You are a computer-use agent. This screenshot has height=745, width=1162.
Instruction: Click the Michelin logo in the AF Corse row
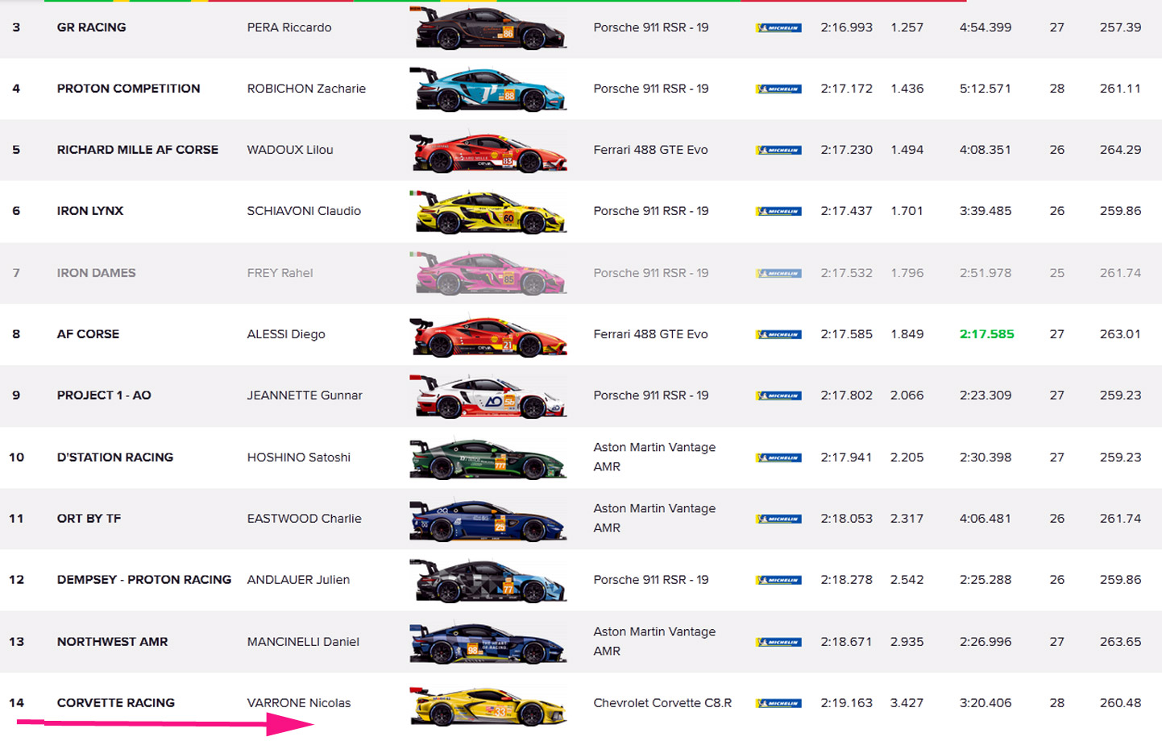click(x=778, y=334)
